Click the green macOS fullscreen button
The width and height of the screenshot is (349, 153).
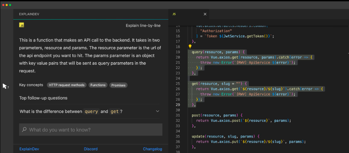(10, 5)
